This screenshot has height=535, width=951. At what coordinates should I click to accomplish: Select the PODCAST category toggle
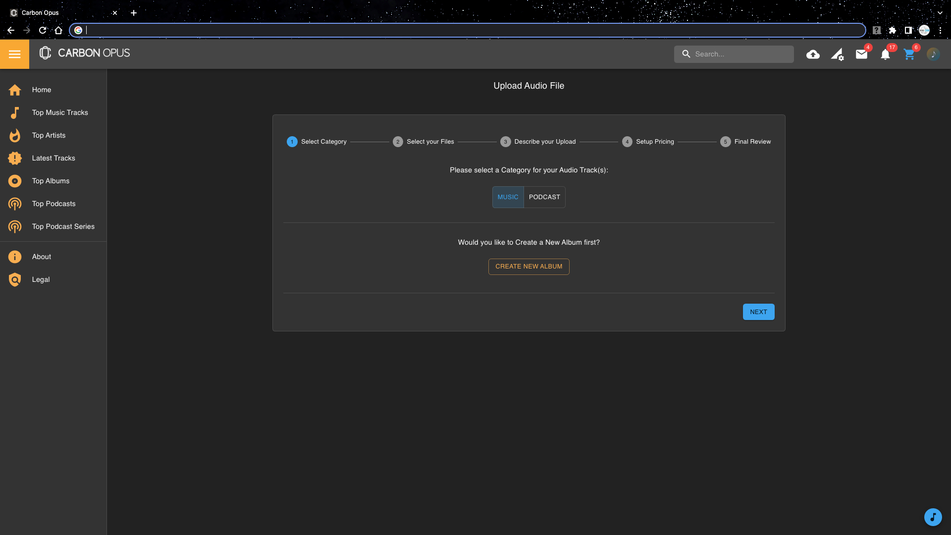[x=544, y=197]
